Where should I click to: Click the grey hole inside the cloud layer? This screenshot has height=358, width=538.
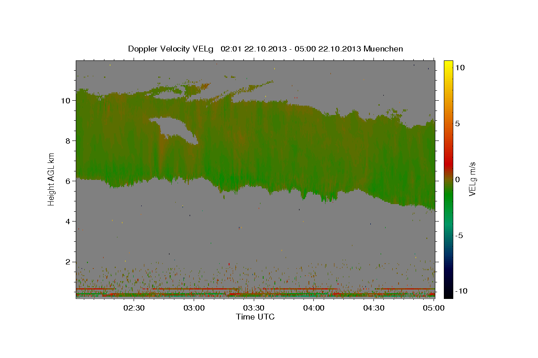(x=177, y=129)
